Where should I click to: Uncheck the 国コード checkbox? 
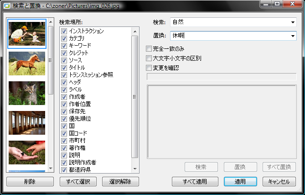coord(64,133)
